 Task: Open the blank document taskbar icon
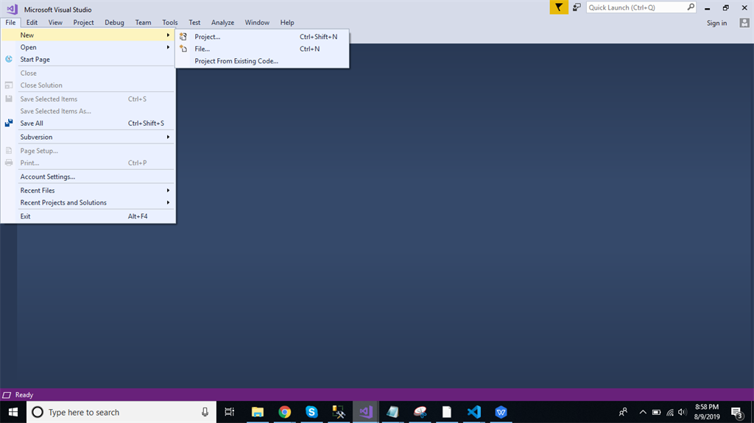pos(447,412)
